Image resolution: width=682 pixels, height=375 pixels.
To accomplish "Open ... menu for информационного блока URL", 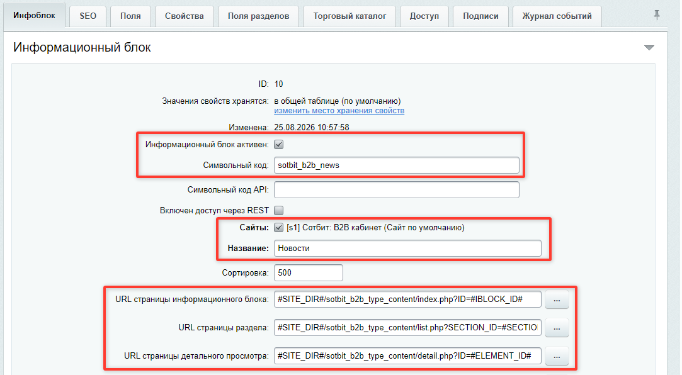I will [557, 300].
